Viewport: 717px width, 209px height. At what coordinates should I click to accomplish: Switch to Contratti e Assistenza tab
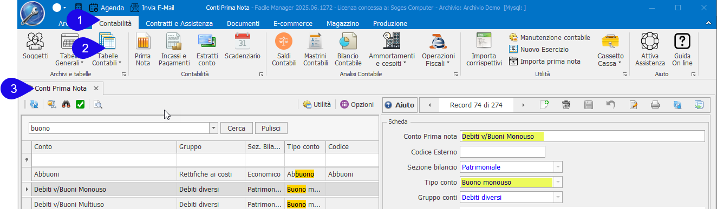(x=179, y=23)
